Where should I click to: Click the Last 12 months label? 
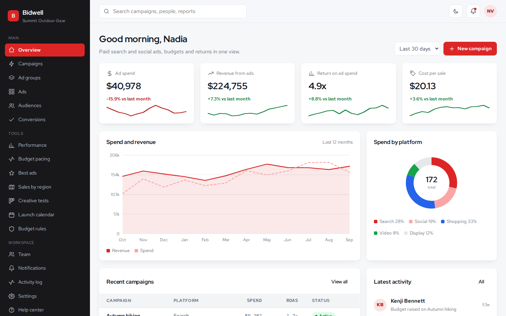[x=338, y=142]
